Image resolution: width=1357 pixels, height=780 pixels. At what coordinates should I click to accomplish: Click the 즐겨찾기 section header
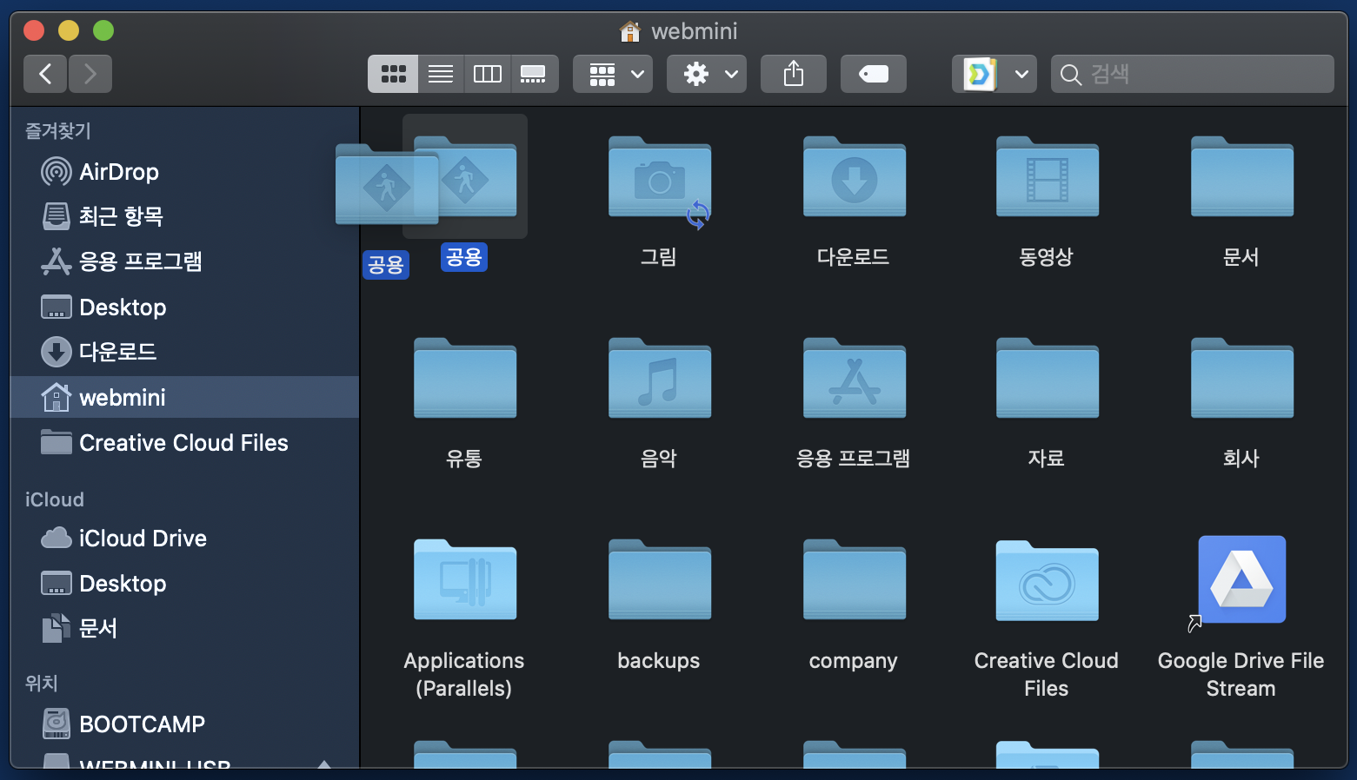(x=58, y=130)
